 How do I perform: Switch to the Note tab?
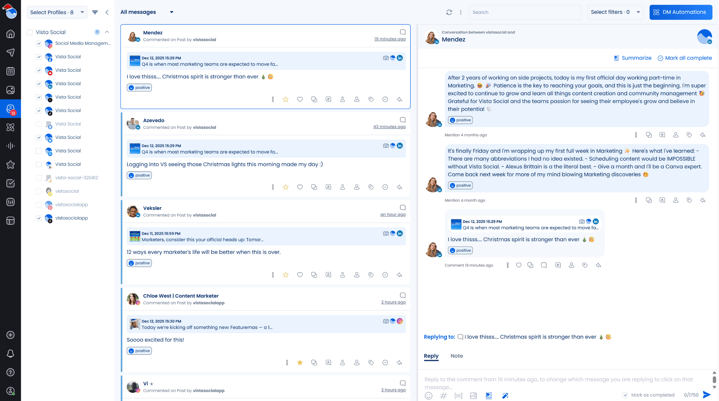tap(456, 356)
